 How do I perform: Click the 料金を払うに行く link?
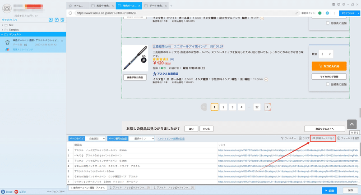click(26, 16)
